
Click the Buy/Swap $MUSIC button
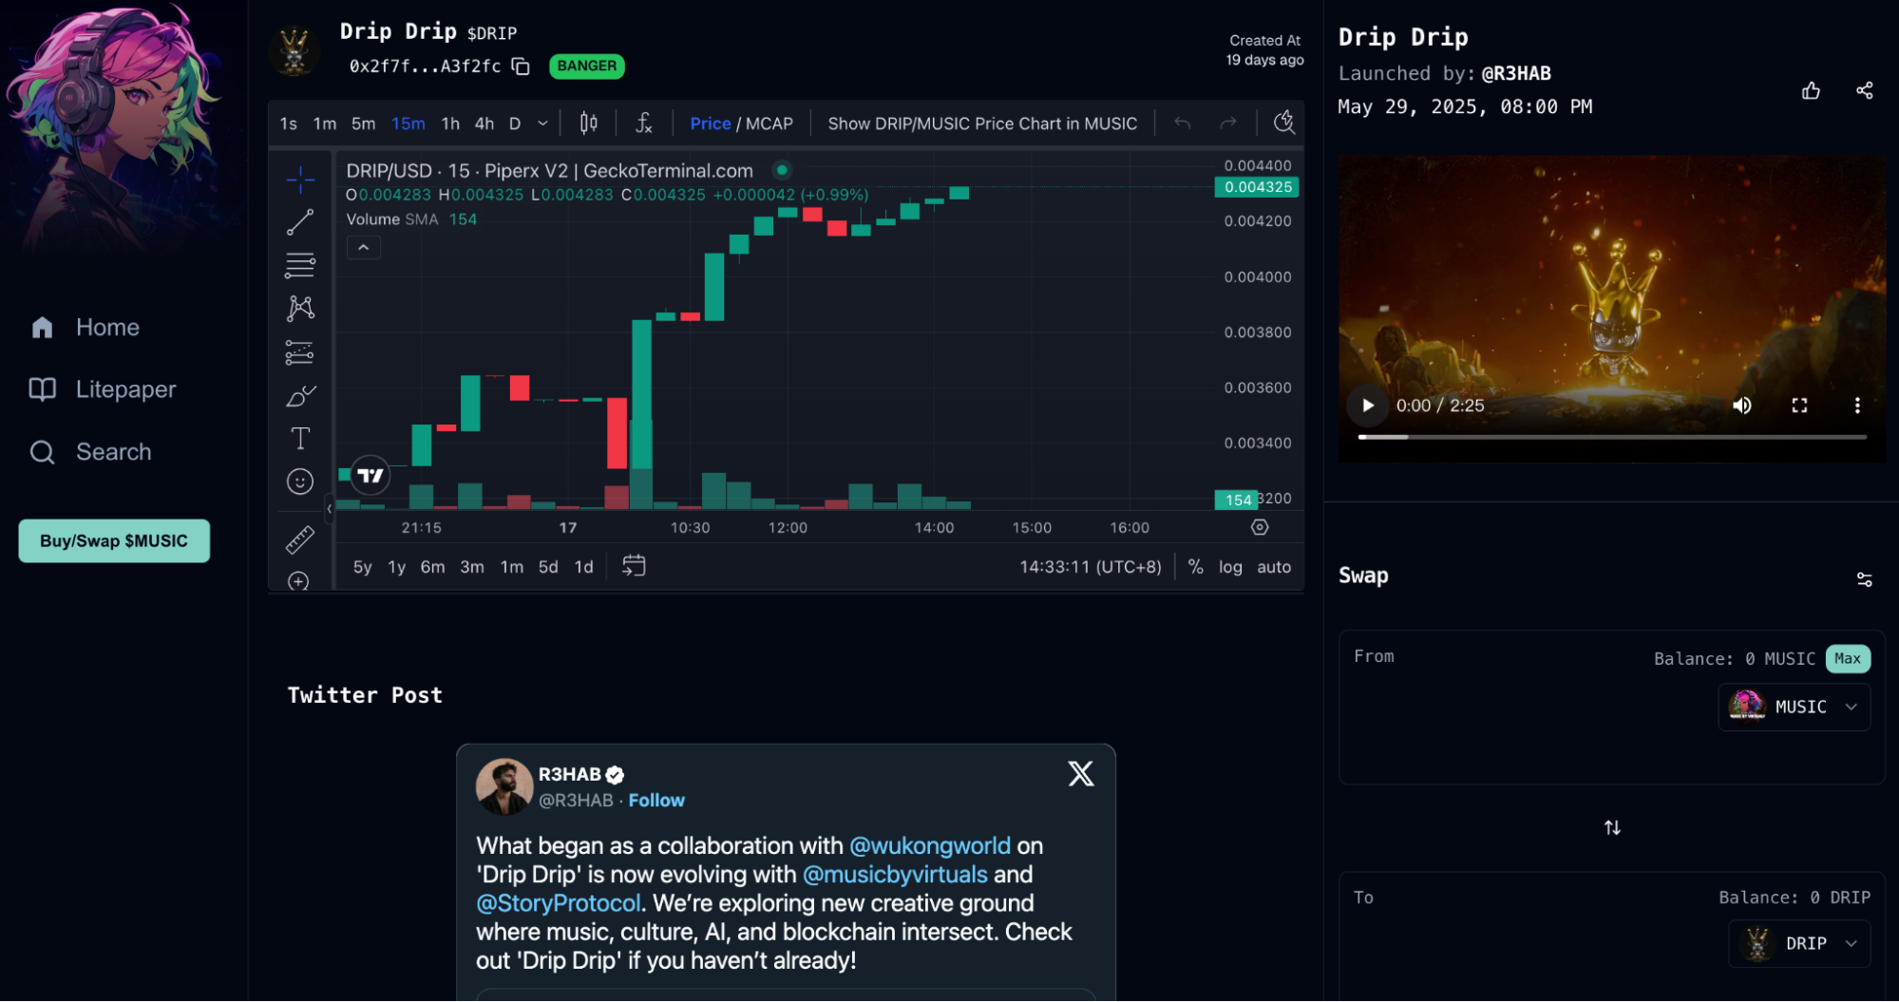click(114, 541)
